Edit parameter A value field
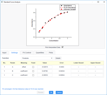The width and height of the screenshot is (107, 95). tap(45, 67)
